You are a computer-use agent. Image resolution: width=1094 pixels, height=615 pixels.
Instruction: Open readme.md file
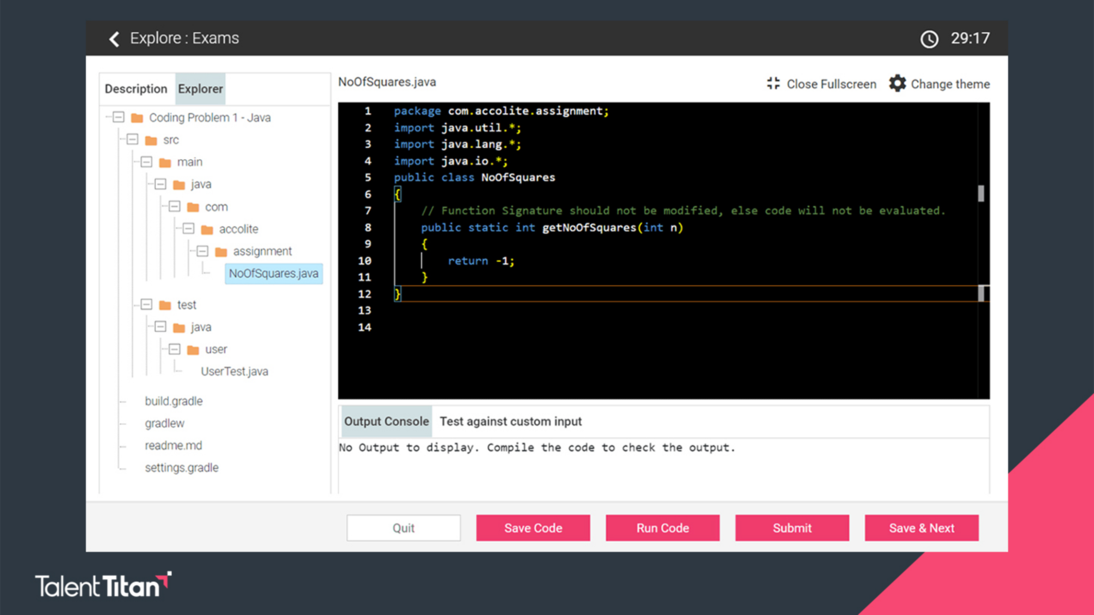coord(173,445)
